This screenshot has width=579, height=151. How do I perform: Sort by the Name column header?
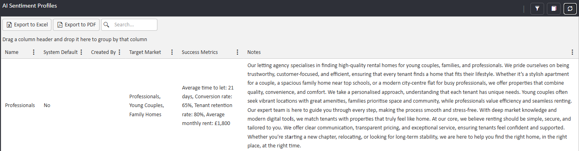(x=12, y=52)
